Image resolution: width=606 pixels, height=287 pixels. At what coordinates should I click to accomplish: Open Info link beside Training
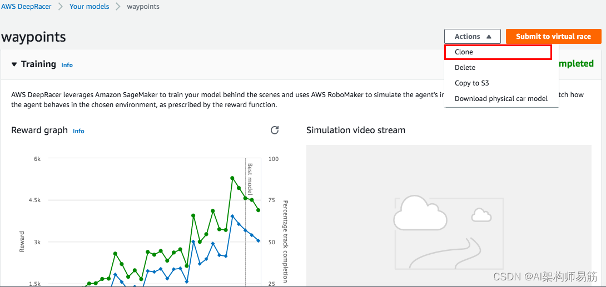click(67, 65)
